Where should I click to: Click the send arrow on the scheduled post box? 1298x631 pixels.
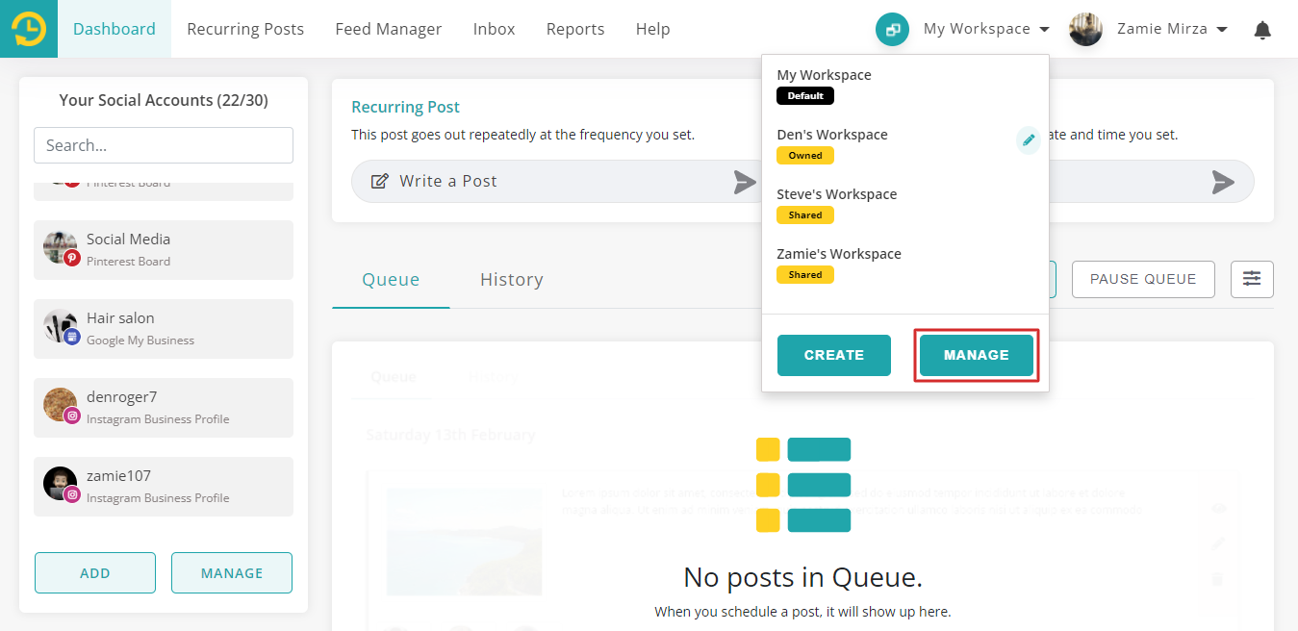tap(1222, 182)
